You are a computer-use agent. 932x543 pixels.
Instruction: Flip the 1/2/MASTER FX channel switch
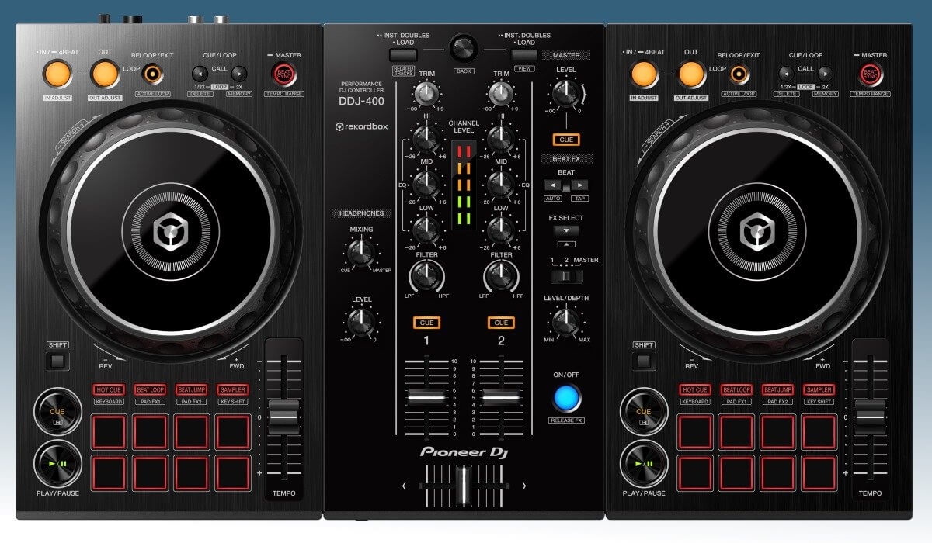point(566,276)
